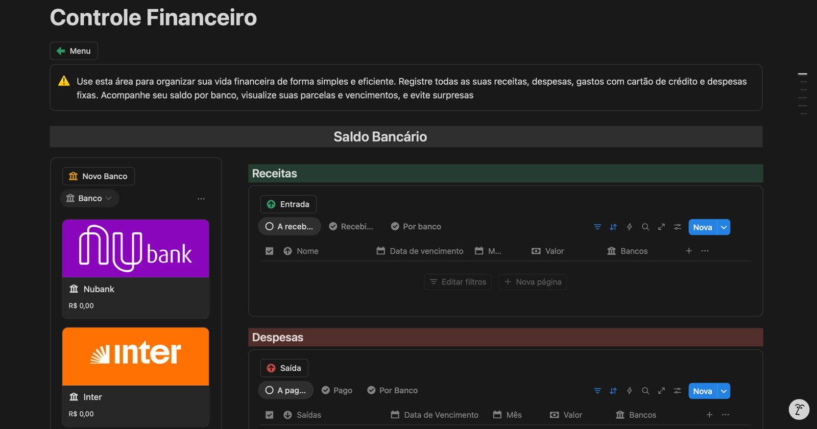Image resolution: width=817 pixels, height=429 pixels.
Task: Click the Despesas heading
Action: (277, 338)
